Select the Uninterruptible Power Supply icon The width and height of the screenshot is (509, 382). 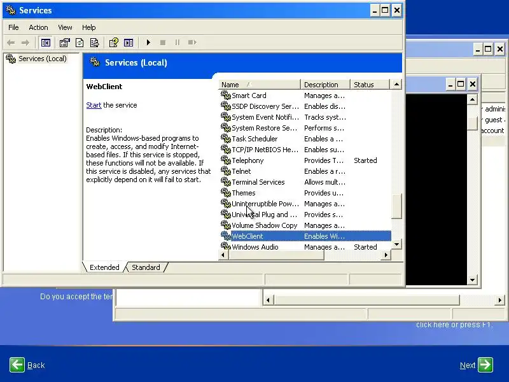point(226,204)
